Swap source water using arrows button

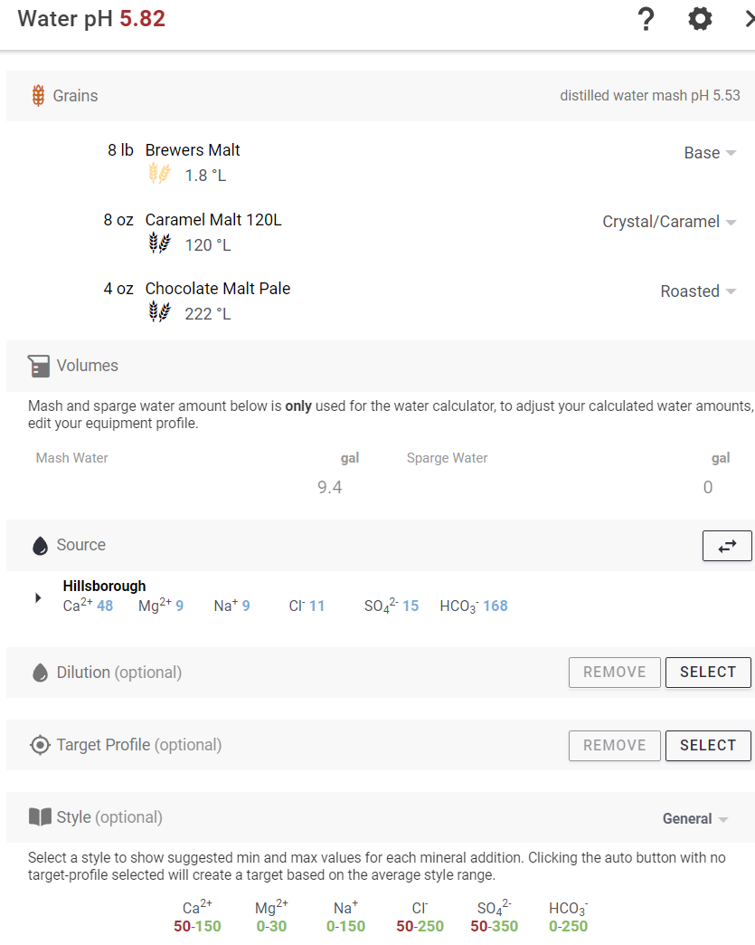tap(727, 546)
